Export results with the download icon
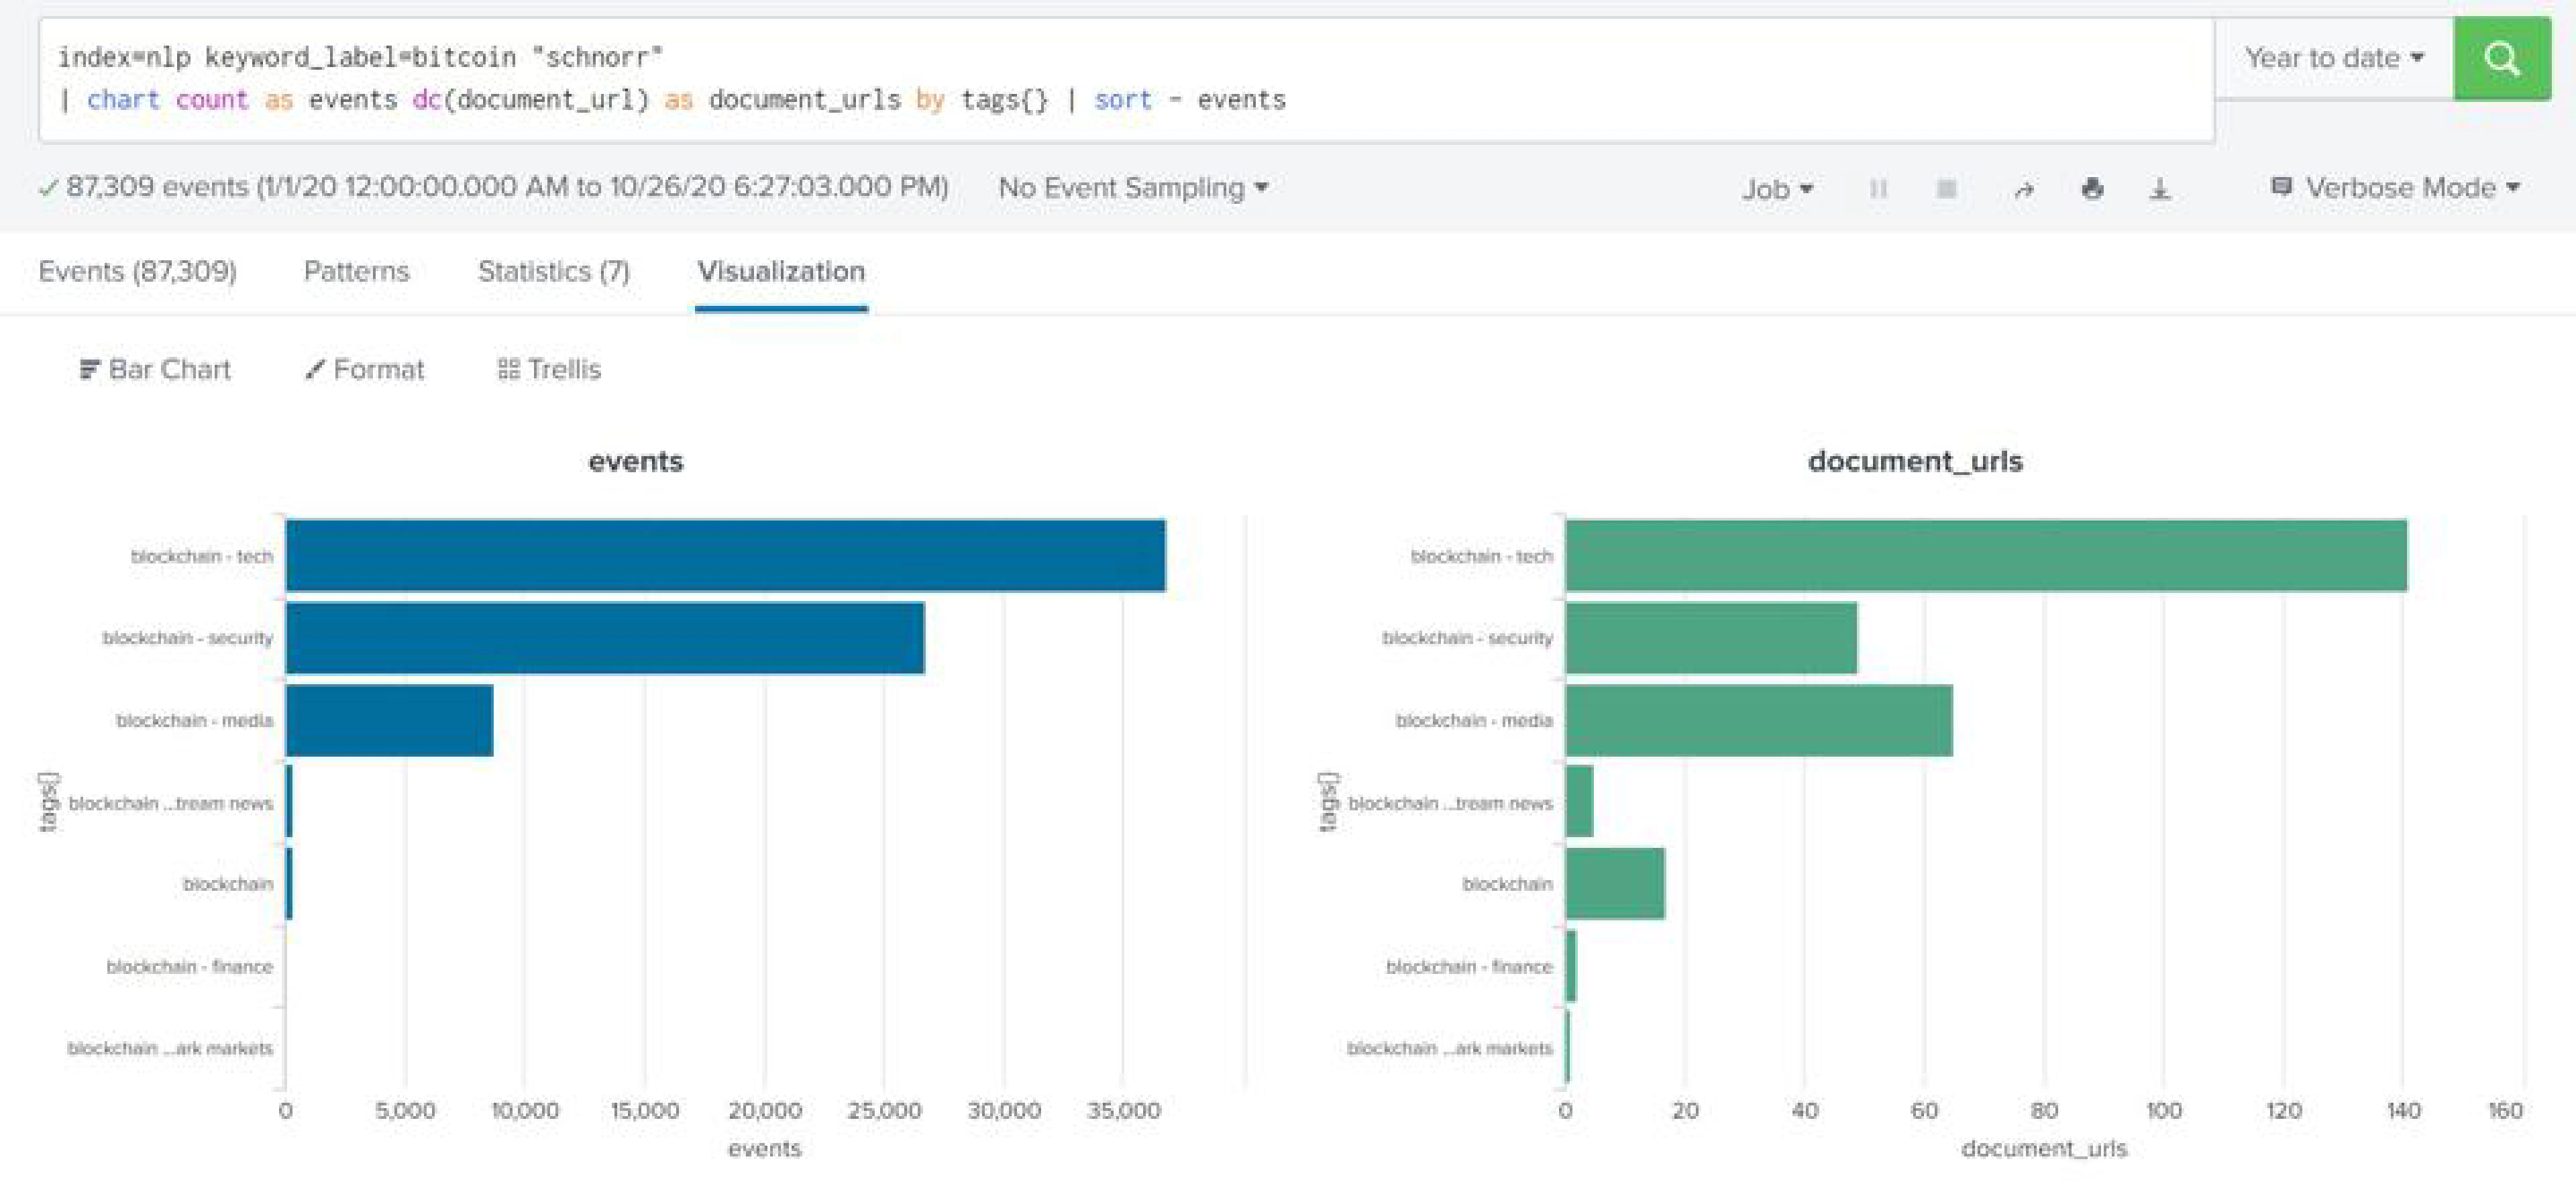 2160,188
